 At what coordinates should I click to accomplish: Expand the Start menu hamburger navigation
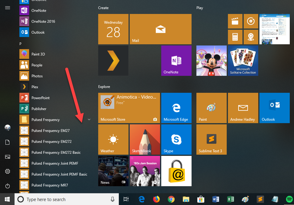tap(8, 8)
